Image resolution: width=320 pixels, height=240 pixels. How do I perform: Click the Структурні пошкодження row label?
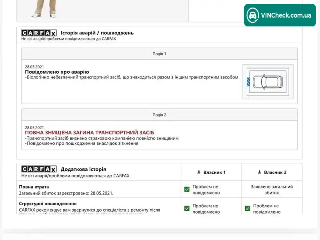(x=48, y=204)
